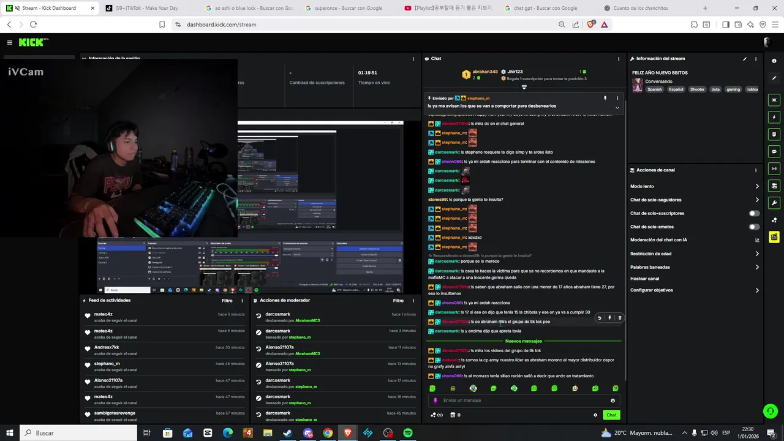Expand Palabras baneadas settings
The width and height of the screenshot is (784, 441).
point(757,267)
